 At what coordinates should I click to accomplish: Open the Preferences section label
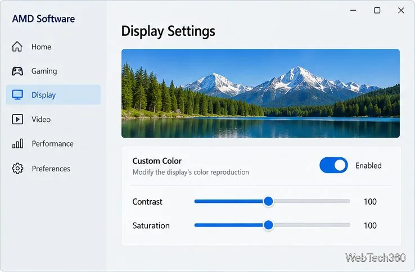click(x=51, y=169)
